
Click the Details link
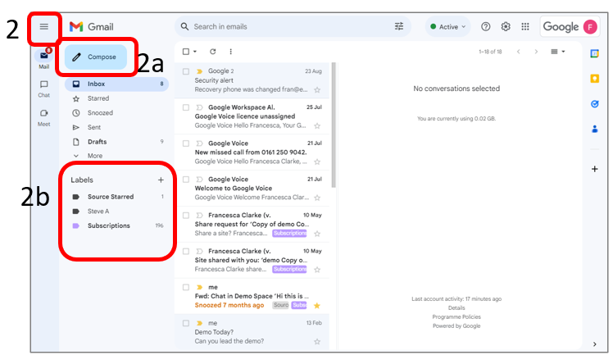[x=456, y=307]
